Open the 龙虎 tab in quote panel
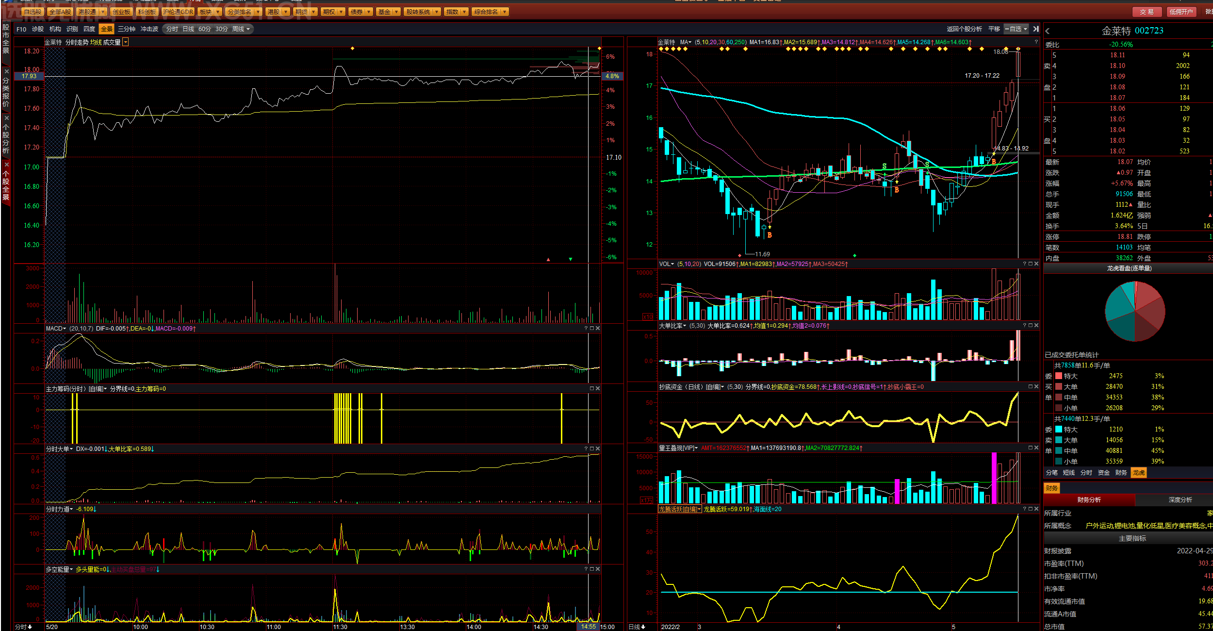 [x=1139, y=472]
